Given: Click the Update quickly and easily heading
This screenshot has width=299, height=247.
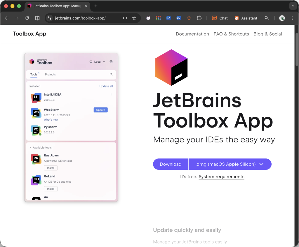Looking at the screenshot, I should (x=187, y=230).
